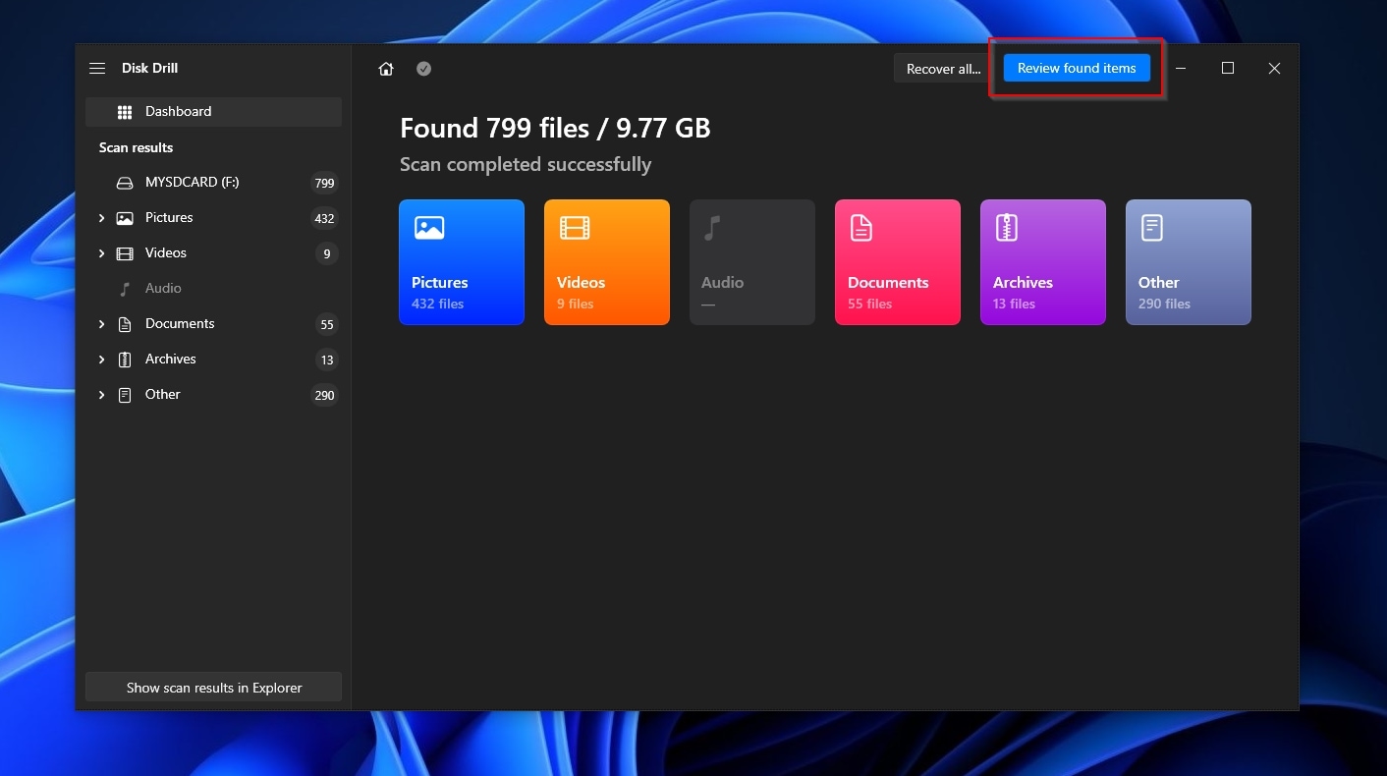Click the Recover all button
1387x776 pixels.
[941, 68]
